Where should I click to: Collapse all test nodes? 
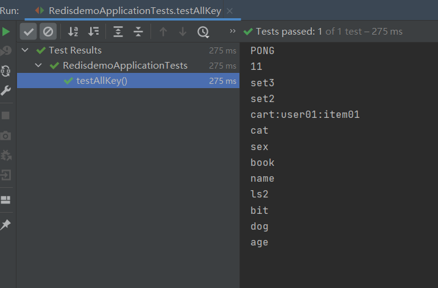[x=138, y=32]
